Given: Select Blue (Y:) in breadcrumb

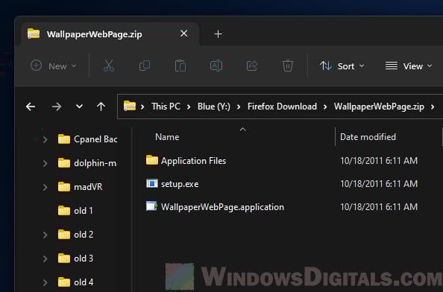Looking at the screenshot, I should (x=214, y=107).
